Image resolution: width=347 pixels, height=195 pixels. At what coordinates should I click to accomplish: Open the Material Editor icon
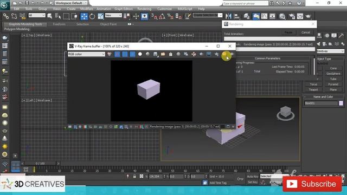[282, 16]
